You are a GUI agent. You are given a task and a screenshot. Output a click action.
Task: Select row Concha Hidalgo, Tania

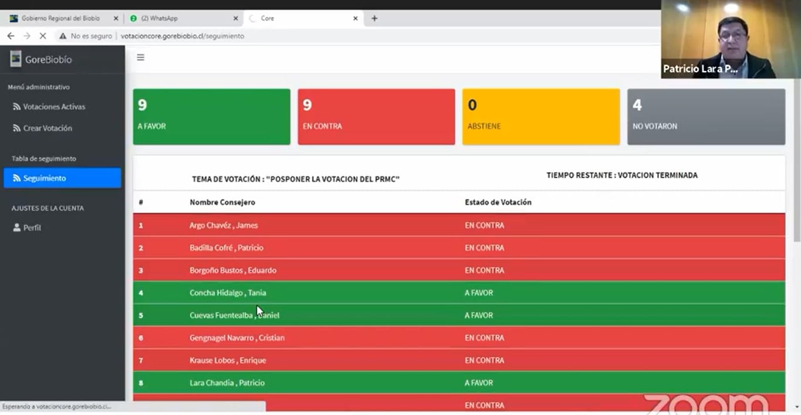click(x=459, y=292)
